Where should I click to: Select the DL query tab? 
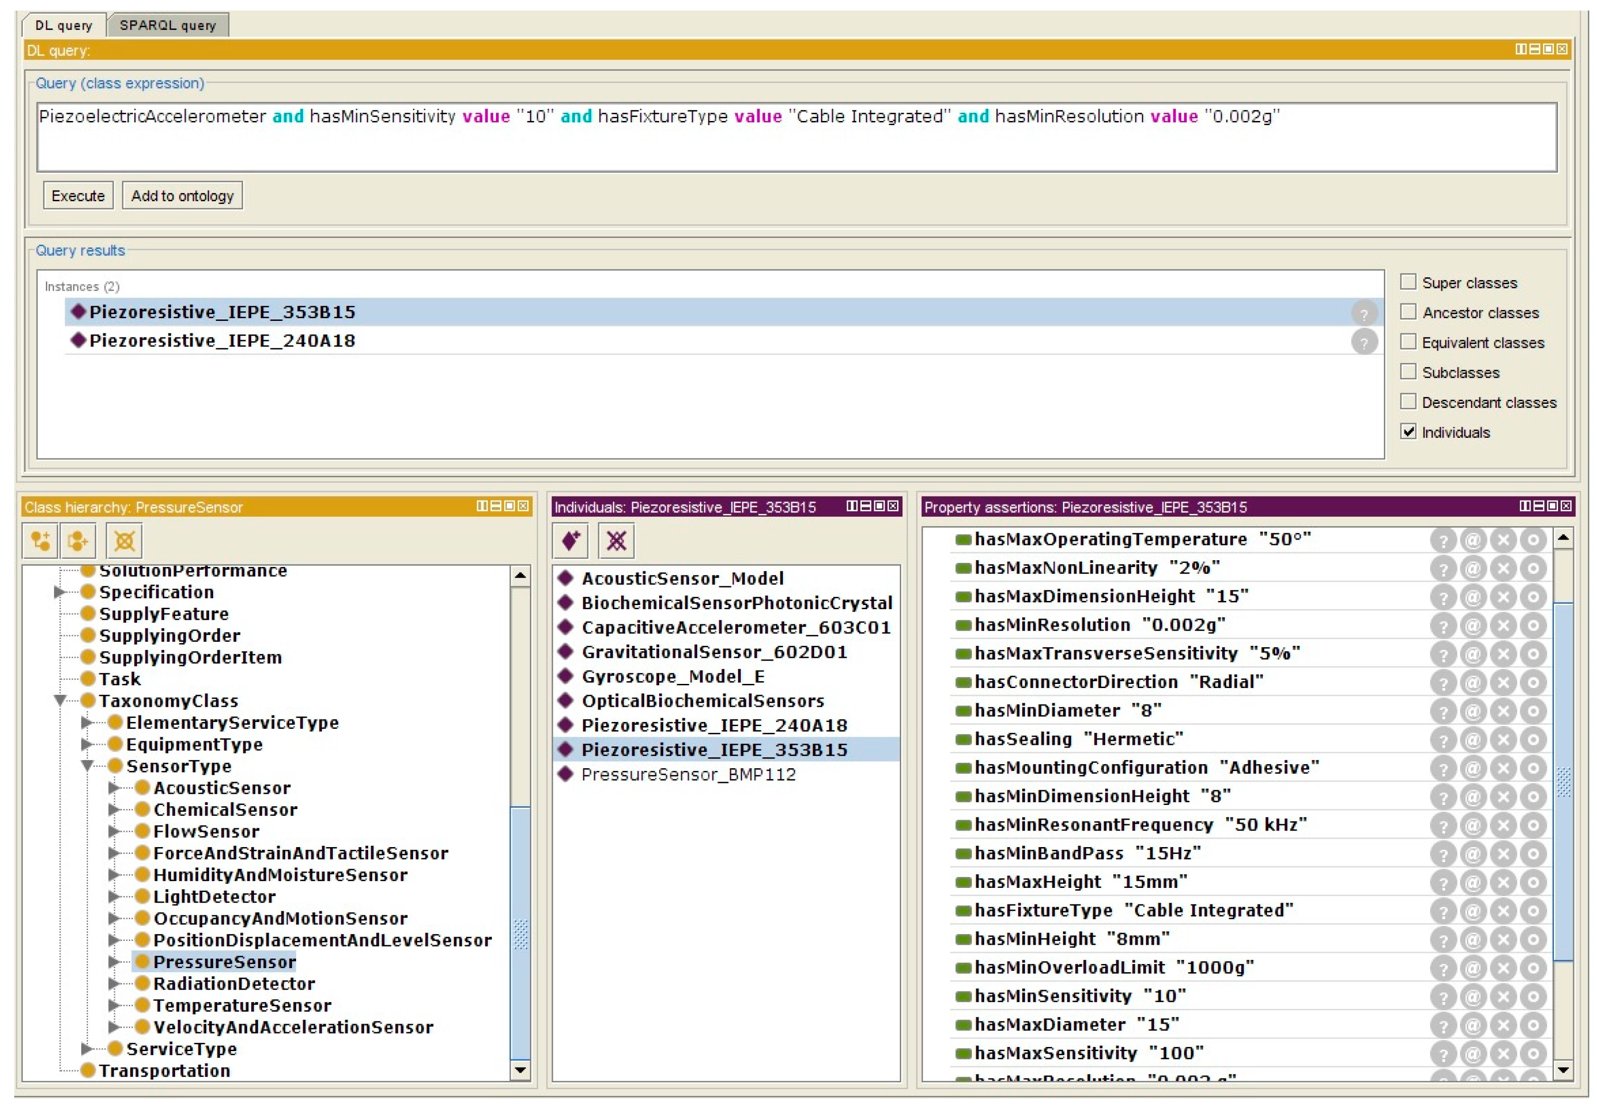(63, 26)
